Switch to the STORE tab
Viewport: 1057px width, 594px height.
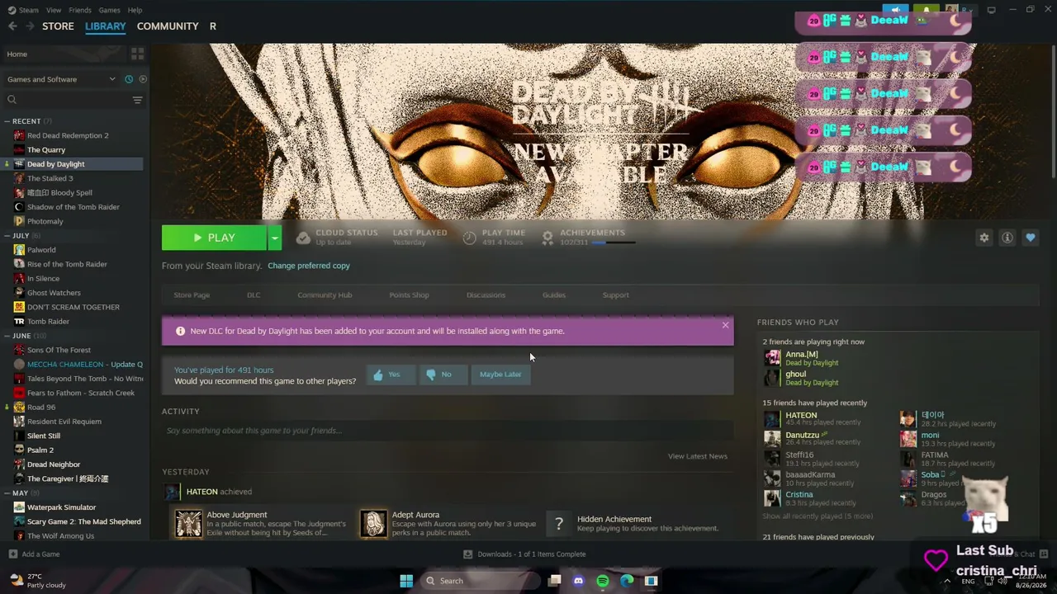[58, 26]
